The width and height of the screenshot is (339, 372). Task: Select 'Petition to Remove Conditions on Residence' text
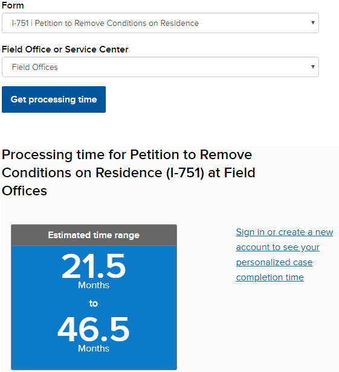click(117, 23)
